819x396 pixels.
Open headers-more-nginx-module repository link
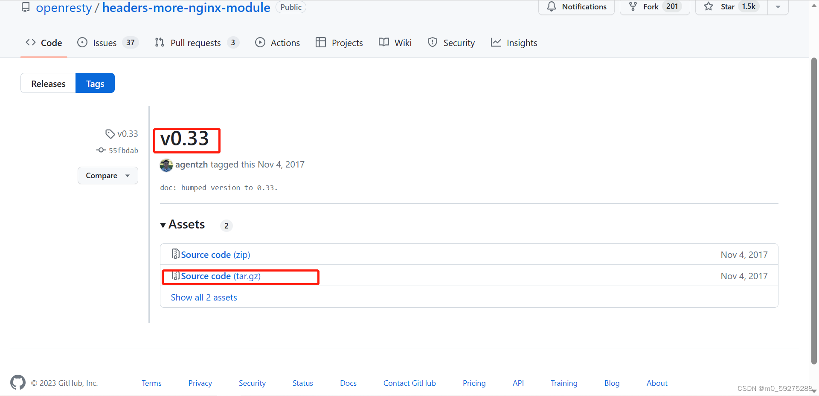[x=186, y=8]
